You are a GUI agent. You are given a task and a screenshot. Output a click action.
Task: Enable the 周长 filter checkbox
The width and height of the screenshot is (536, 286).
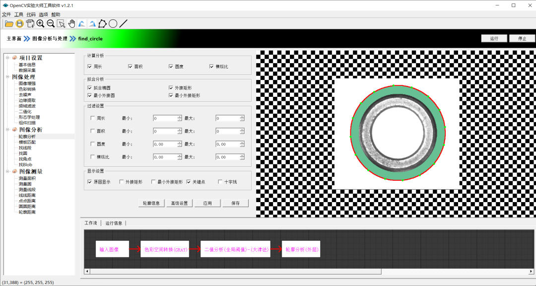pos(92,118)
